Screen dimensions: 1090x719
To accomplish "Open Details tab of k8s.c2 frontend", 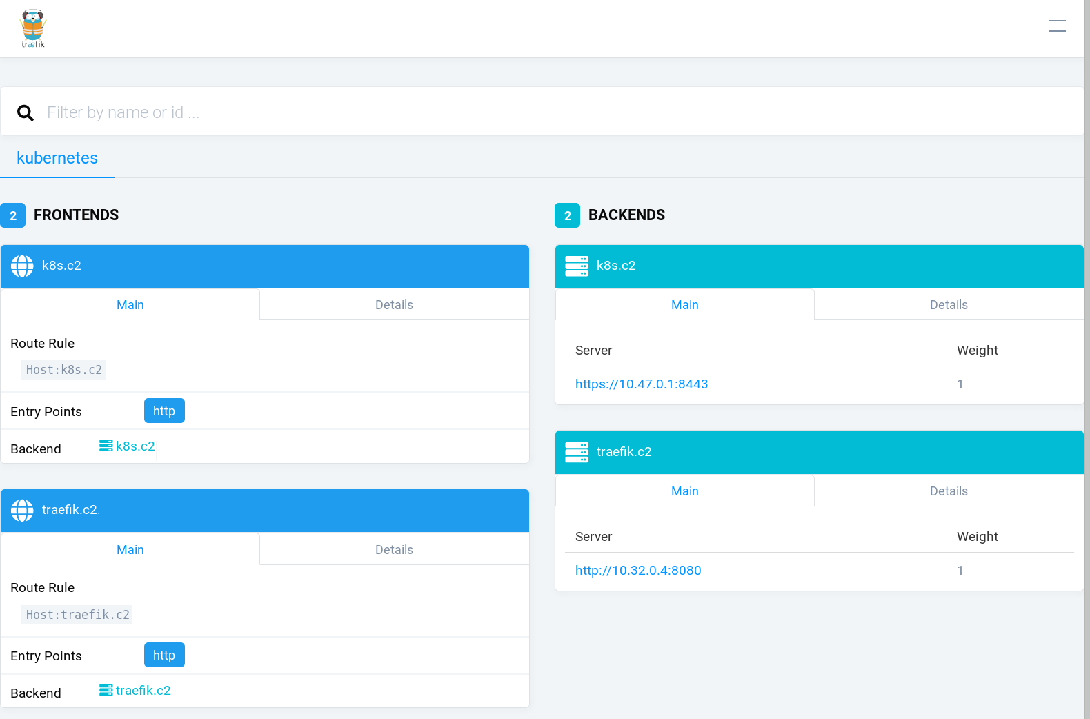I will [x=394, y=304].
